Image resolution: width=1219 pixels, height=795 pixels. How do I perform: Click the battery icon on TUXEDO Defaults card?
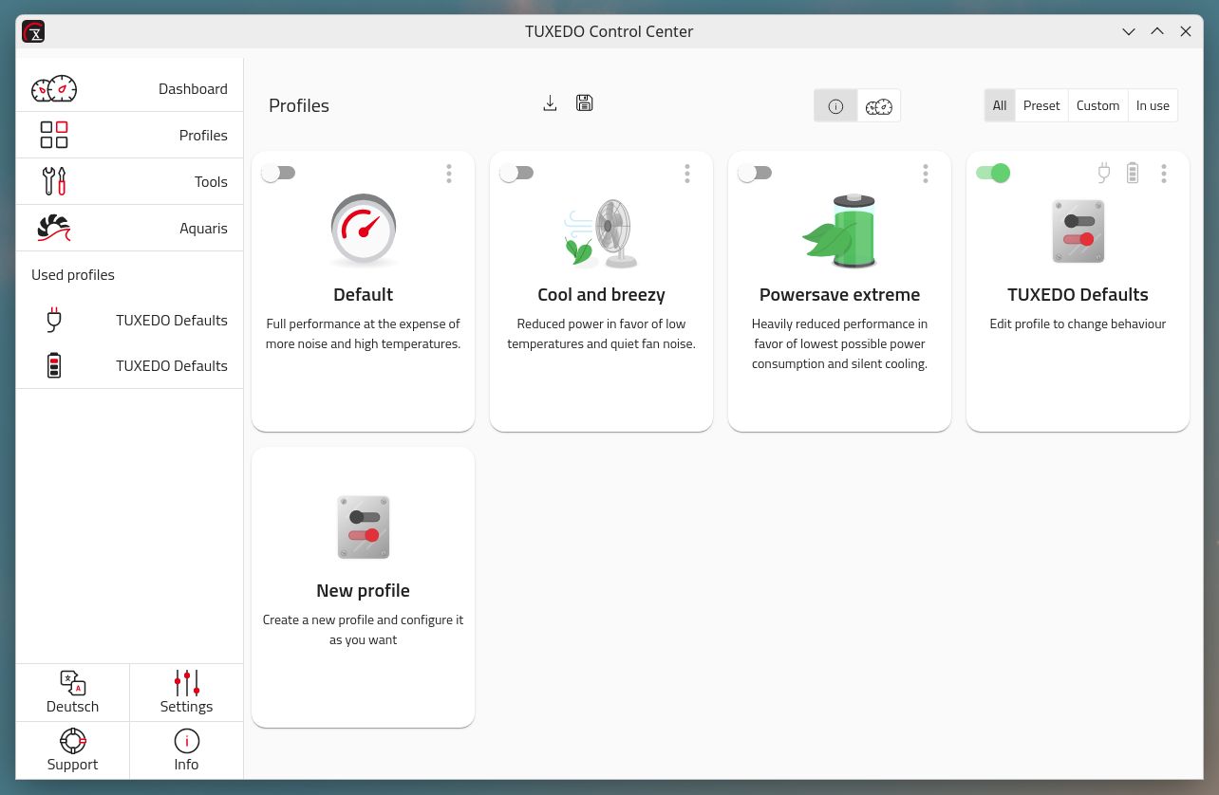click(x=1132, y=173)
